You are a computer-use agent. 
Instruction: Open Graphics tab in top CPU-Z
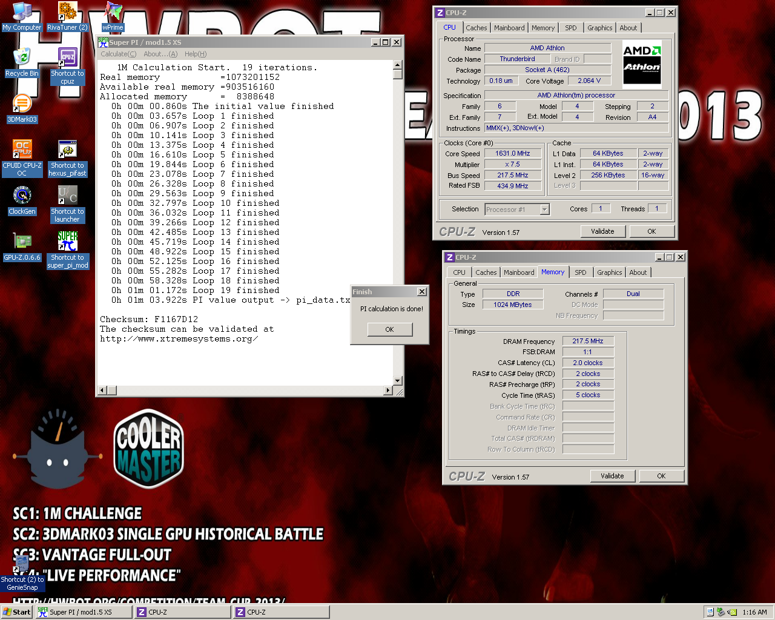600,28
